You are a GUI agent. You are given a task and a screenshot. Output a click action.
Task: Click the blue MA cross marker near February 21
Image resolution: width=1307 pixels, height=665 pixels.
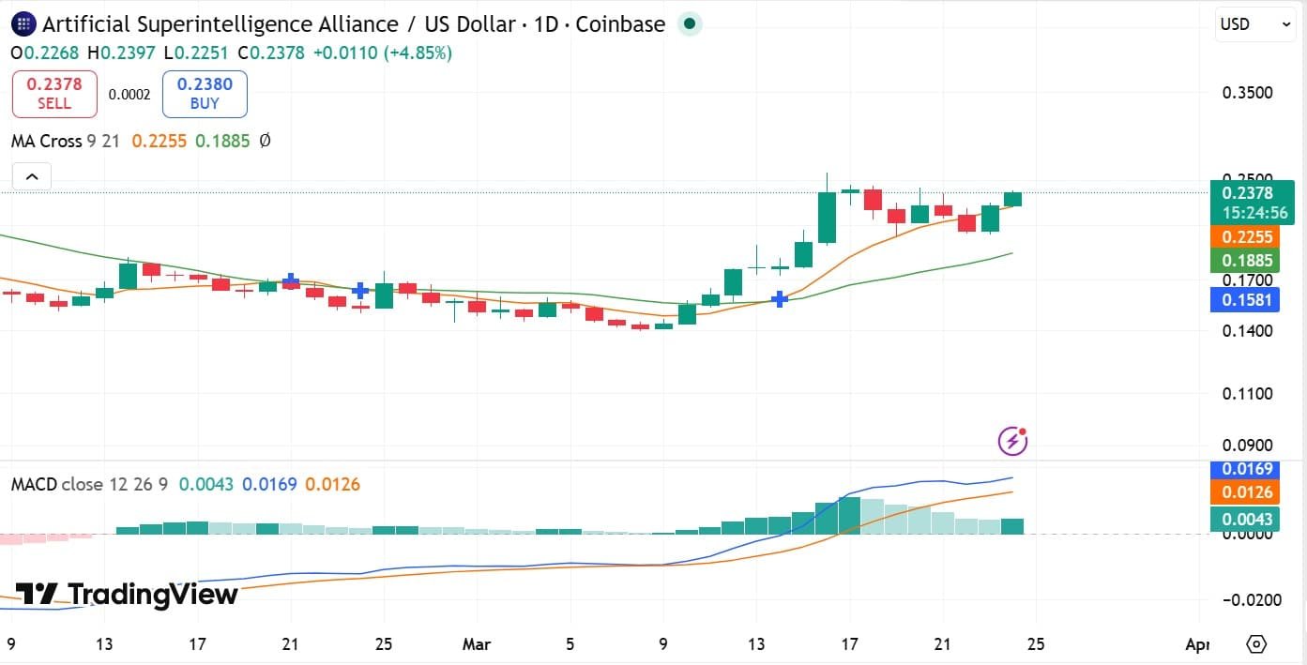pyautogui.click(x=291, y=280)
